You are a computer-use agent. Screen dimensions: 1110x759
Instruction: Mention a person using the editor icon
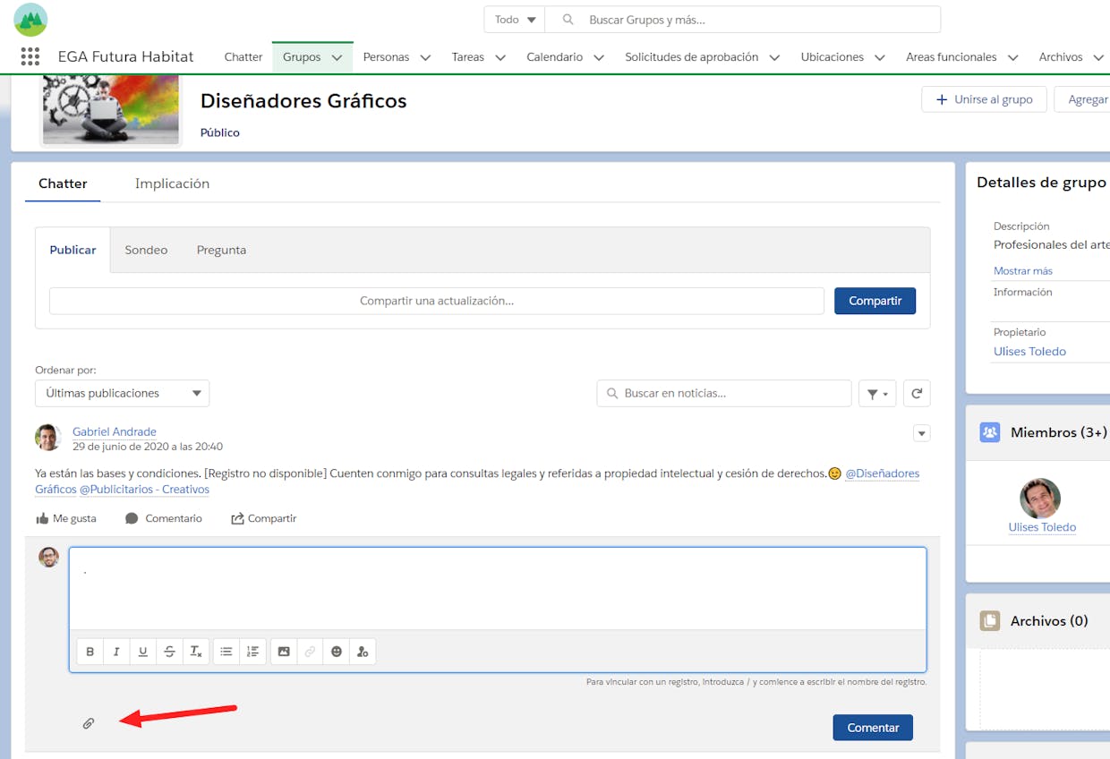tap(363, 652)
